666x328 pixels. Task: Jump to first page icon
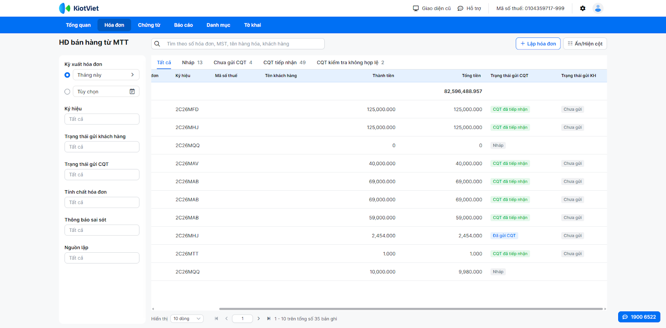click(216, 318)
